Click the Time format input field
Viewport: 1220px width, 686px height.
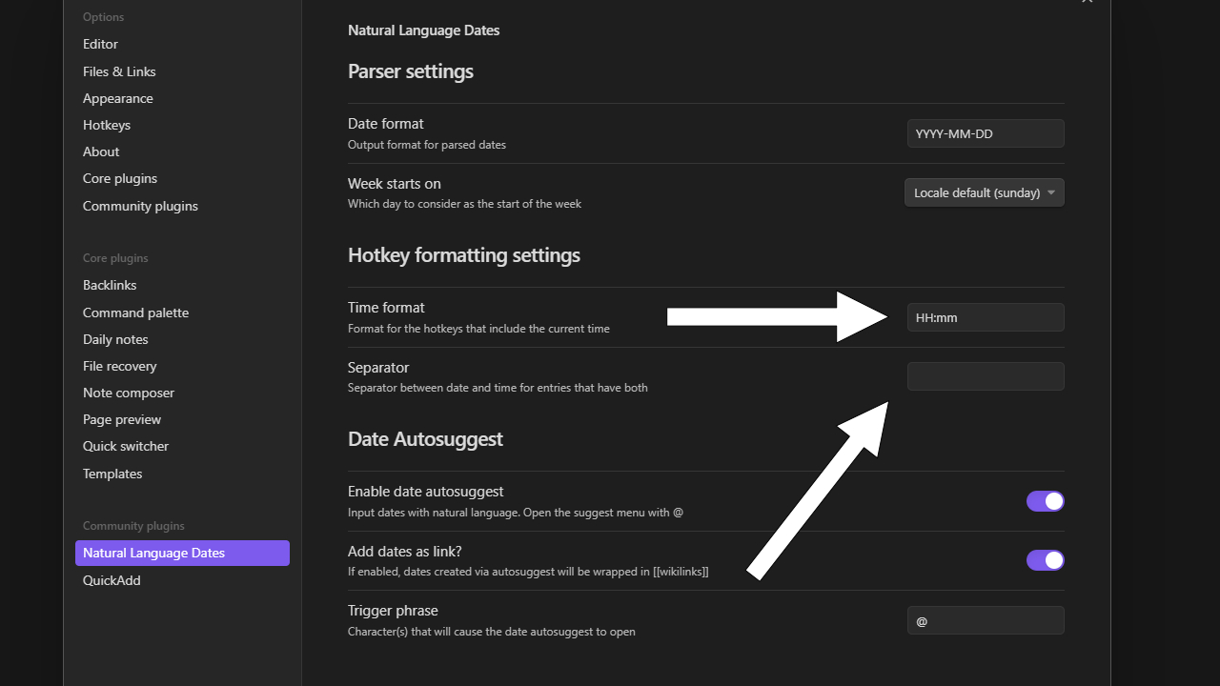coord(986,317)
